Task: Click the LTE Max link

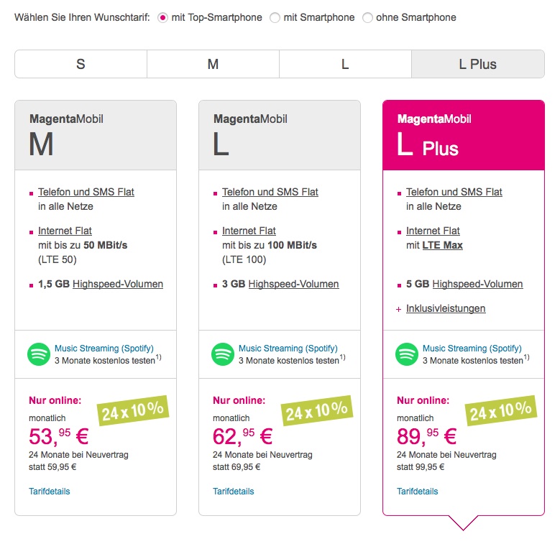Action: [x=443, y=245]
